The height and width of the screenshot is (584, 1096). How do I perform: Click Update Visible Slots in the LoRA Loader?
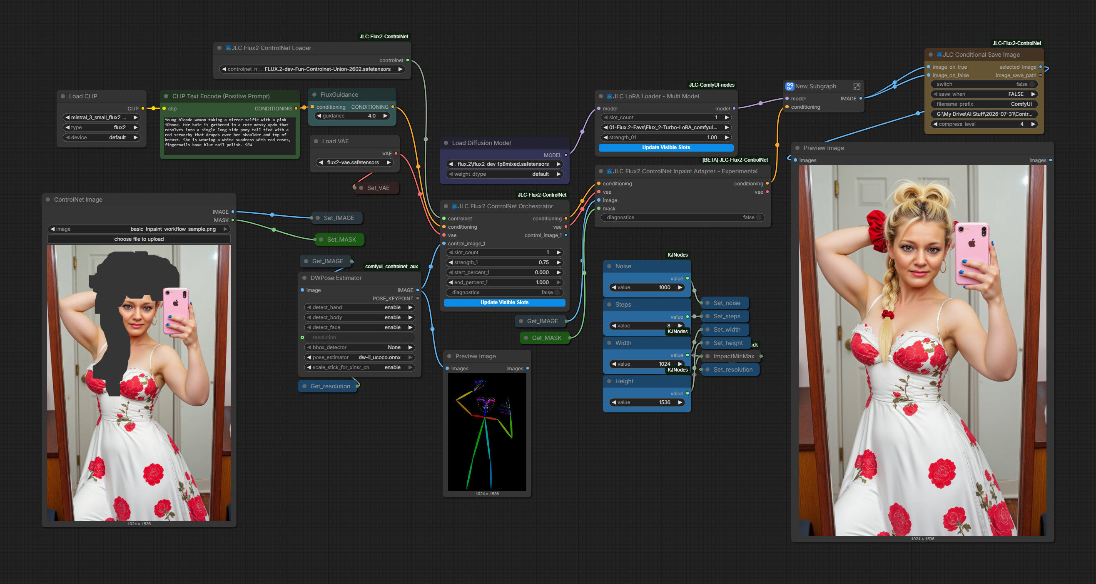point(666,148)
